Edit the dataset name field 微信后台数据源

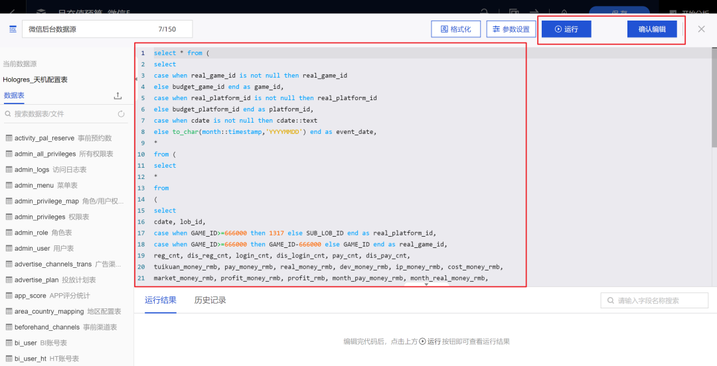coord(108,29)
